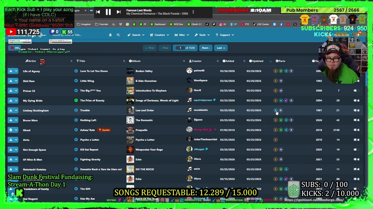373x209 pixels.
Task: Click the Update badge on Ashes/ Rats
Action: pos(104,130)
